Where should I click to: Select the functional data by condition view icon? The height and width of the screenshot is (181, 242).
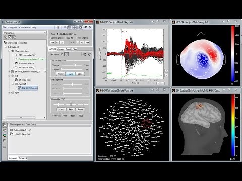pos(15,37)
